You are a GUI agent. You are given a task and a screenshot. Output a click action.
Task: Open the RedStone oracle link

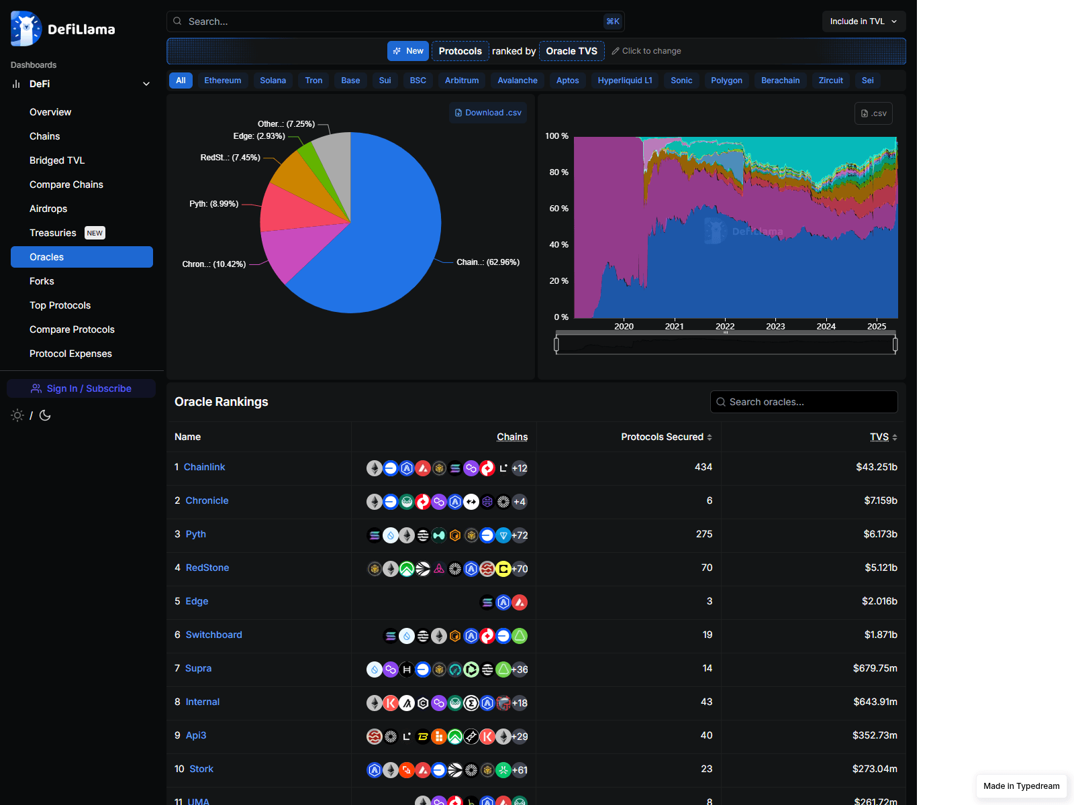click(207, 568)
